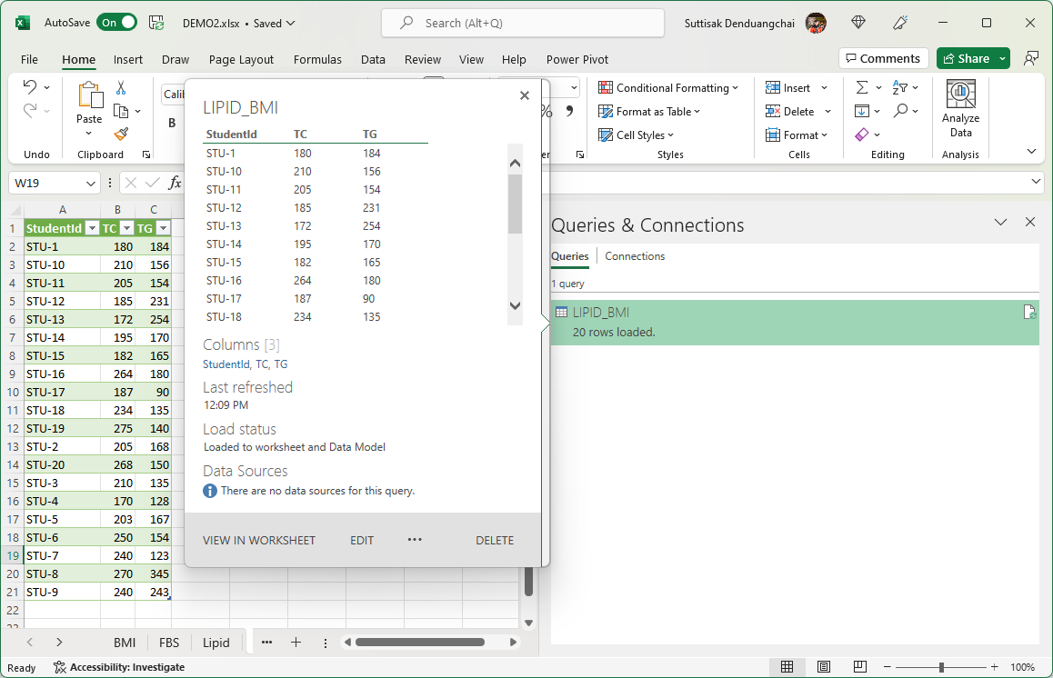Click the Sort & Filter icon

[x=900, y=87]
